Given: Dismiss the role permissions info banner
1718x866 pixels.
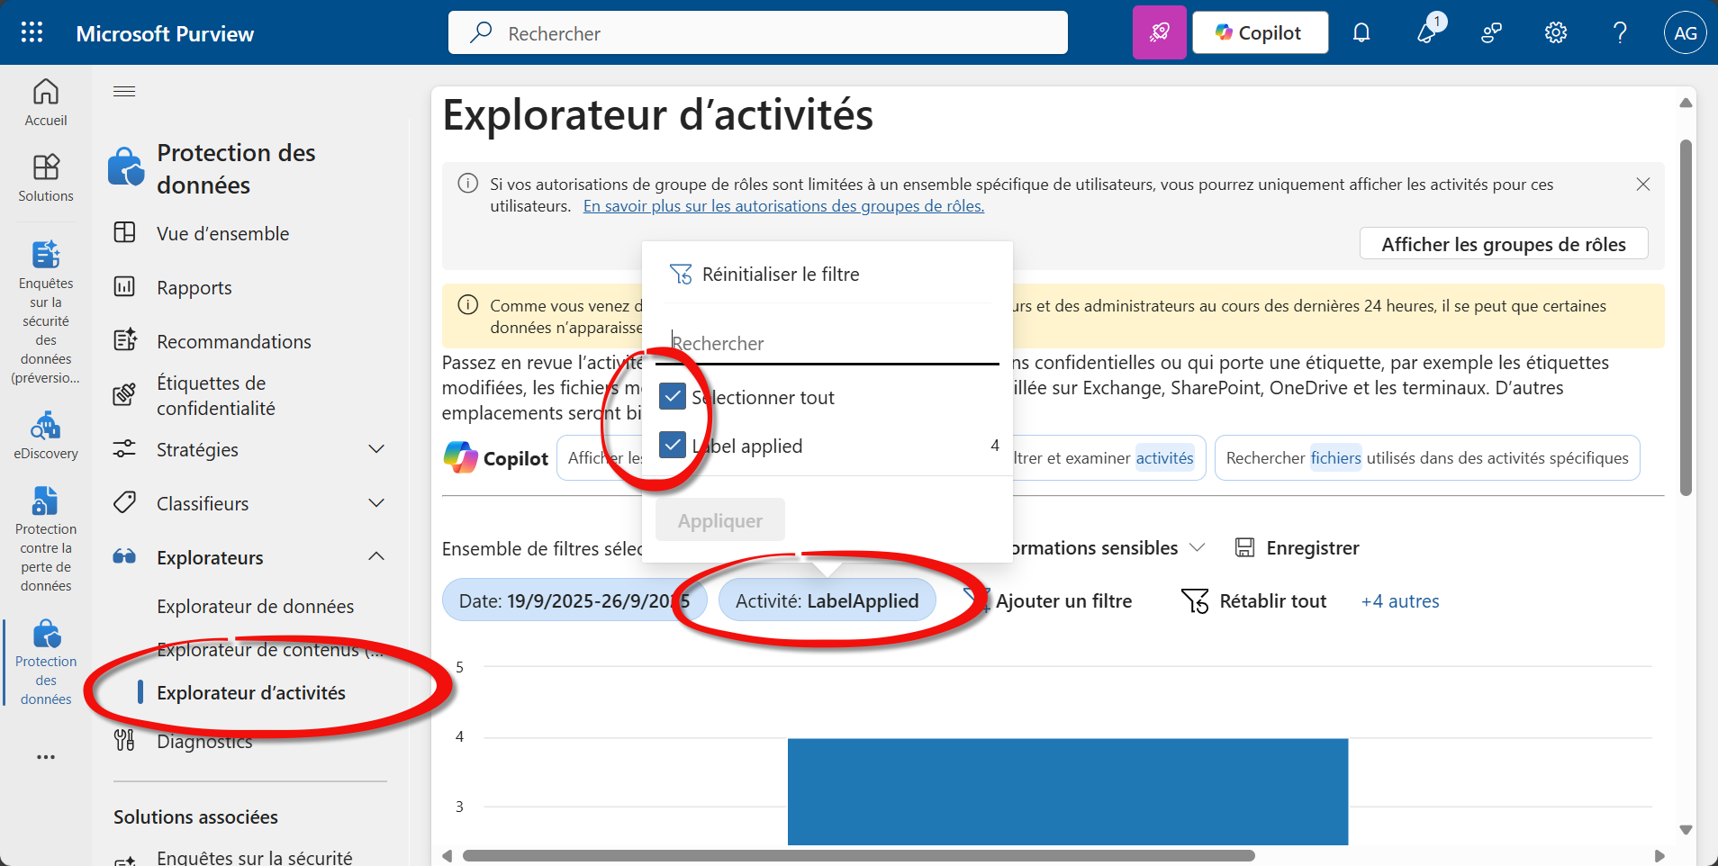Looking at the screenshot, I should (x=1642, y=185).
